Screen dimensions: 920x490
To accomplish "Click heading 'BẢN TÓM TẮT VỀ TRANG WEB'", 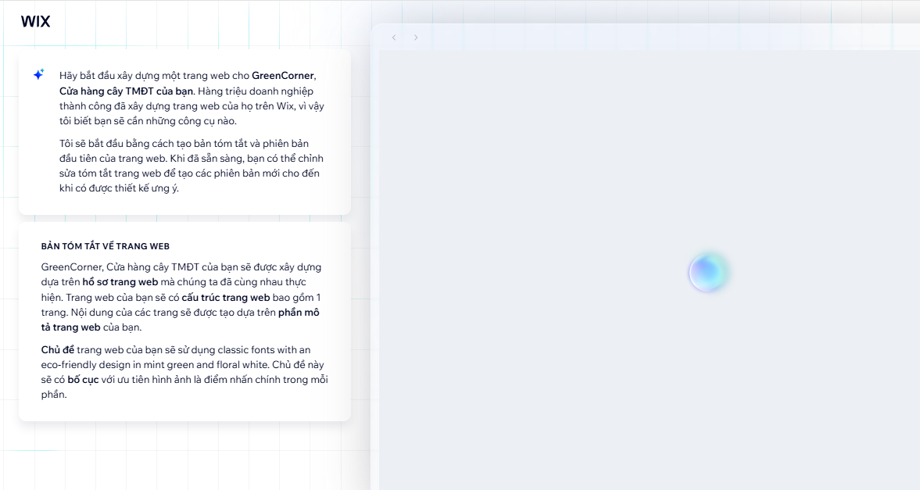I will click(106, 246).
